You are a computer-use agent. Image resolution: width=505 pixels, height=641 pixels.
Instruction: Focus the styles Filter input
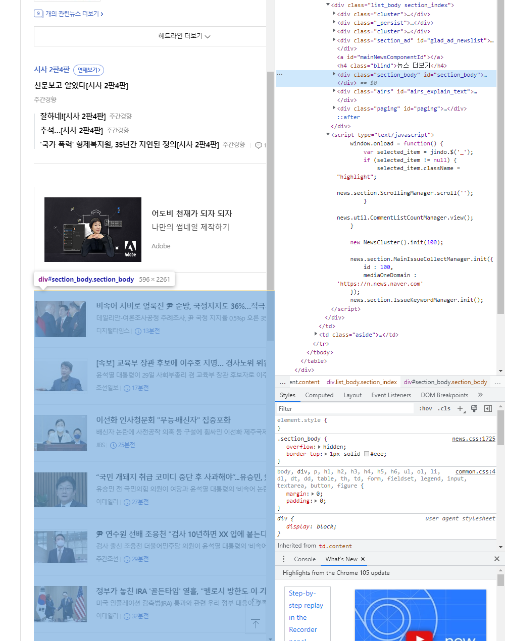[x=345, y=409]
